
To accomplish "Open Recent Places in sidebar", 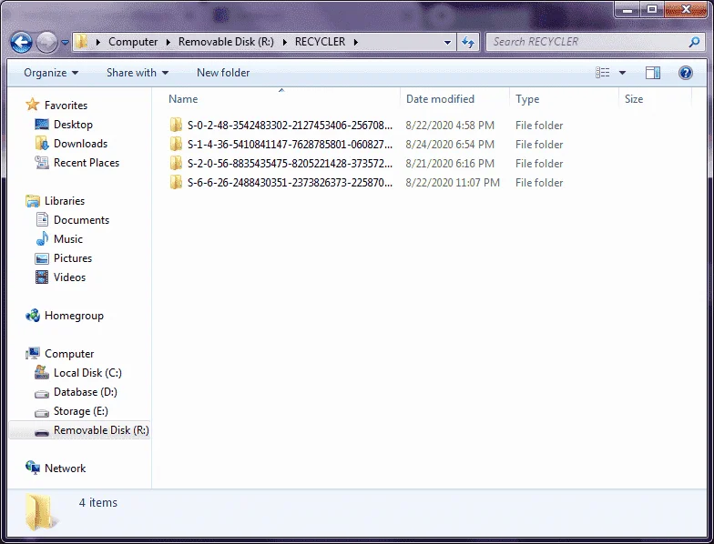I will 87,162.
